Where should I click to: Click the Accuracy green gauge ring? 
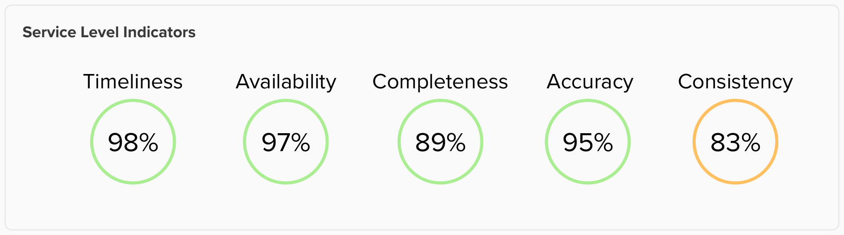588,101
